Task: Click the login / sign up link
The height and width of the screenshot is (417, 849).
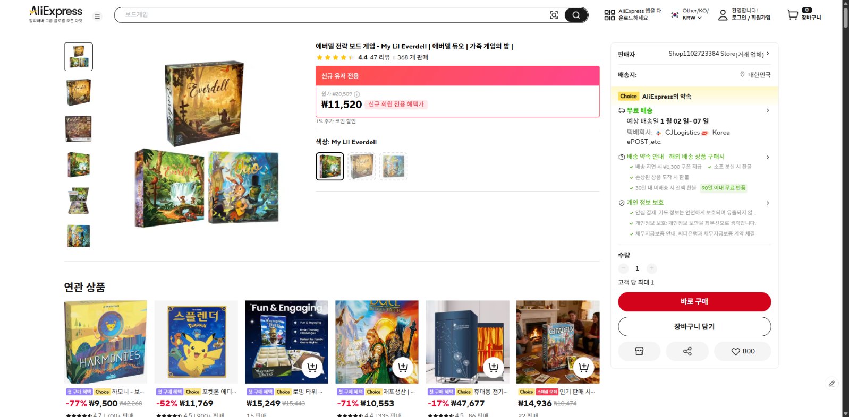Action: click(751, 18)
